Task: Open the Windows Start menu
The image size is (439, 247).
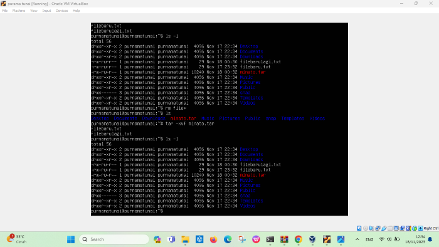Action: tap(71, 239)
